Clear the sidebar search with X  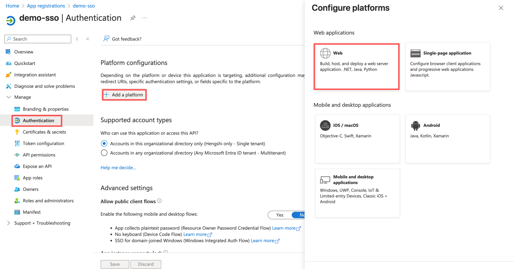[x=77, y=39]
